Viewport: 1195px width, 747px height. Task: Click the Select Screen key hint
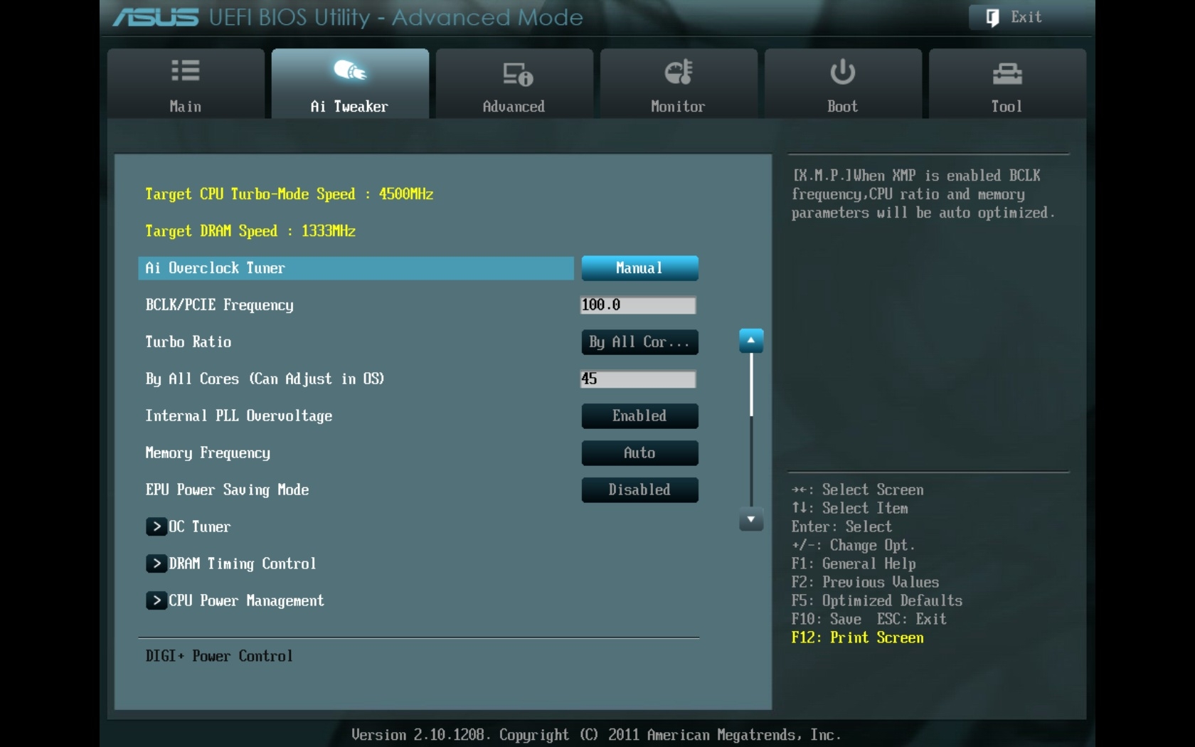pyautogui.click(x=858, y=489)
